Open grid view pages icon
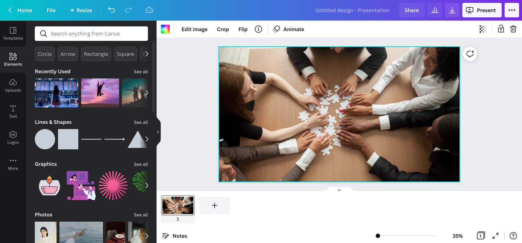This screenshot has height=243, width=522. [481, 236]
